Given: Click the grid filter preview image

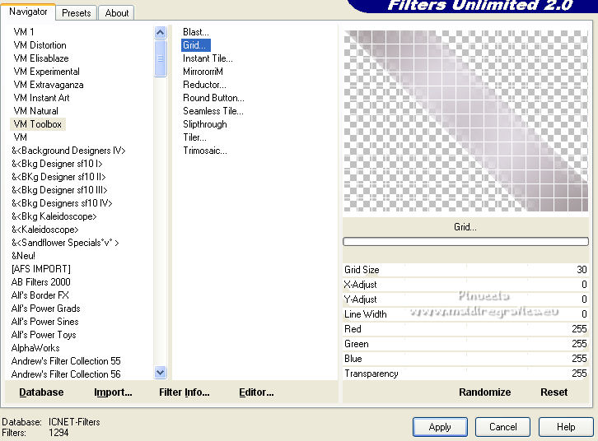Looking at the screenshot, I should (x=465, y=121).
